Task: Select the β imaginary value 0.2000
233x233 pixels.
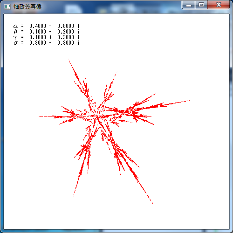Action: [x=66, y=32]
